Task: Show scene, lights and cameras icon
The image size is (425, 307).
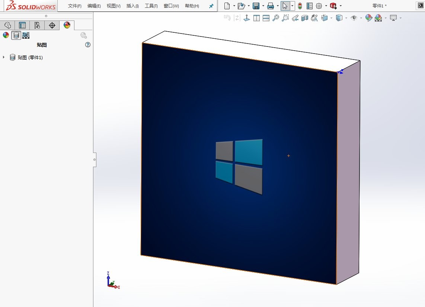Action: [26, 35]
